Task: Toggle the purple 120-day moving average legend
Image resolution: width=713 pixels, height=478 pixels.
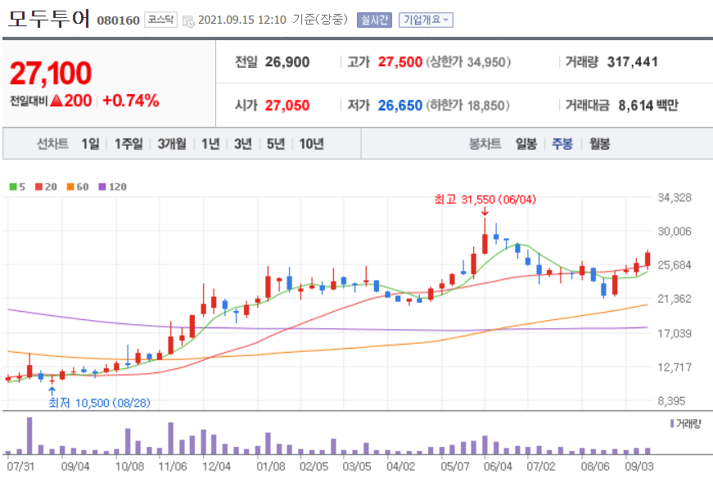Action: 110,187
